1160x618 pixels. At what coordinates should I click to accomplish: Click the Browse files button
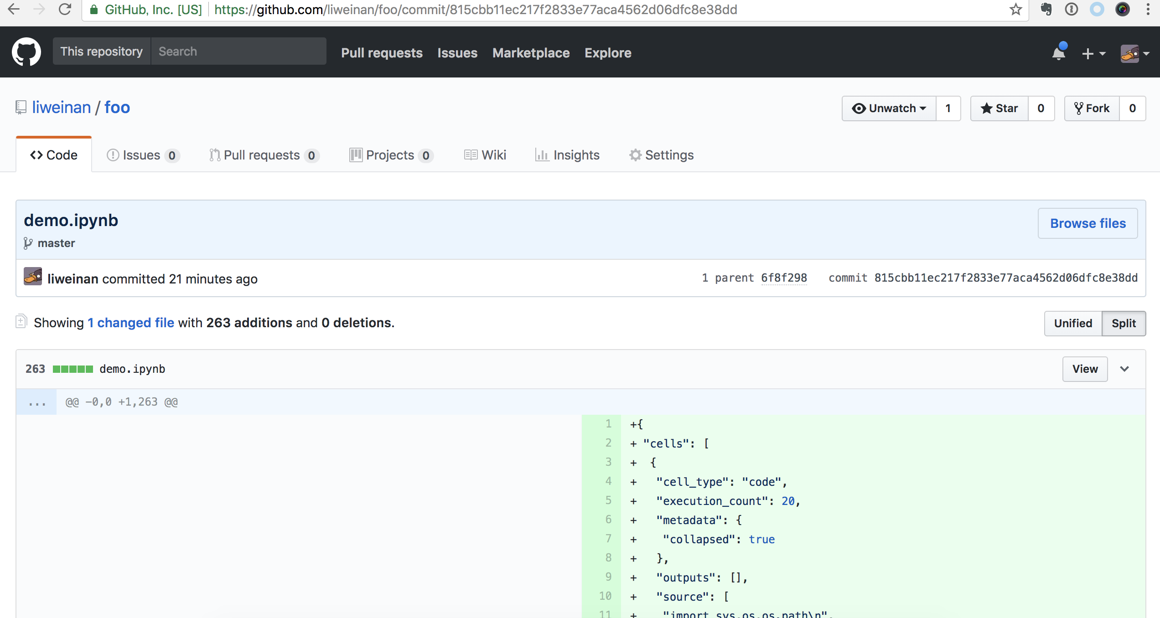pos(1087,223)
